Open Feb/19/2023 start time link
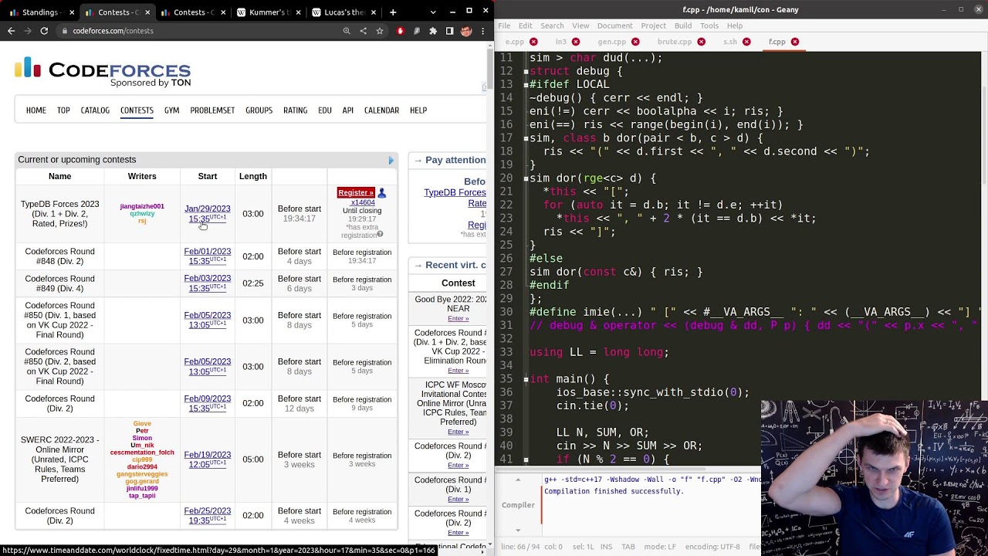 point(207,459)
